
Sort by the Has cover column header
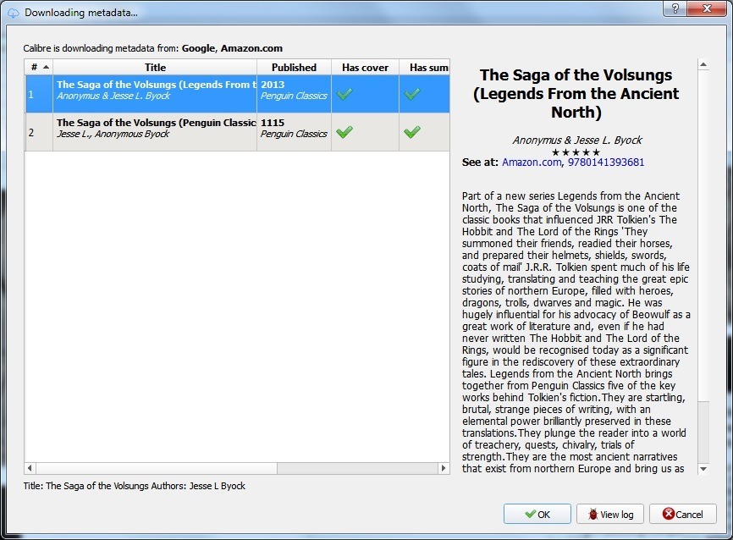(x=365, y=67)
